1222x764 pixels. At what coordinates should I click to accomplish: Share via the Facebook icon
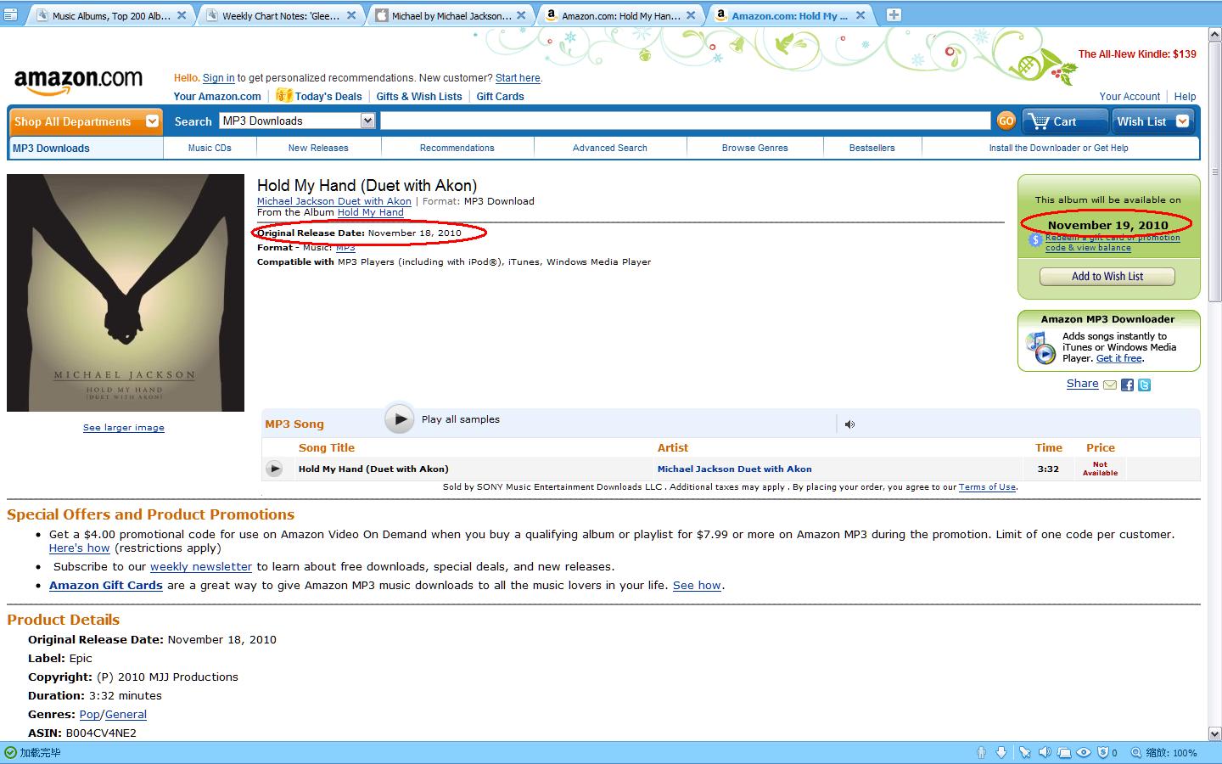coord(1127,385)
